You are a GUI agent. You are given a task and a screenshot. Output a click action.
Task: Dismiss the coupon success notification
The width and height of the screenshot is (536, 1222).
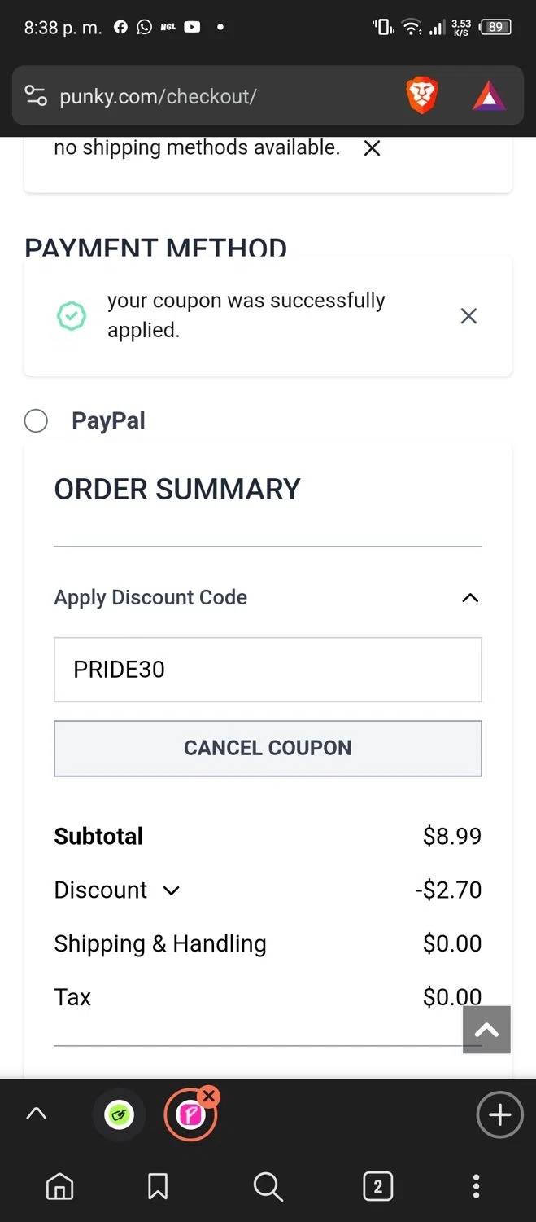(468, 316)
